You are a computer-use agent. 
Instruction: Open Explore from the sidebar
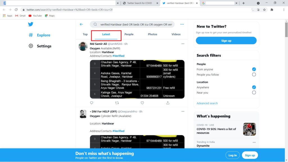(39, 35)
